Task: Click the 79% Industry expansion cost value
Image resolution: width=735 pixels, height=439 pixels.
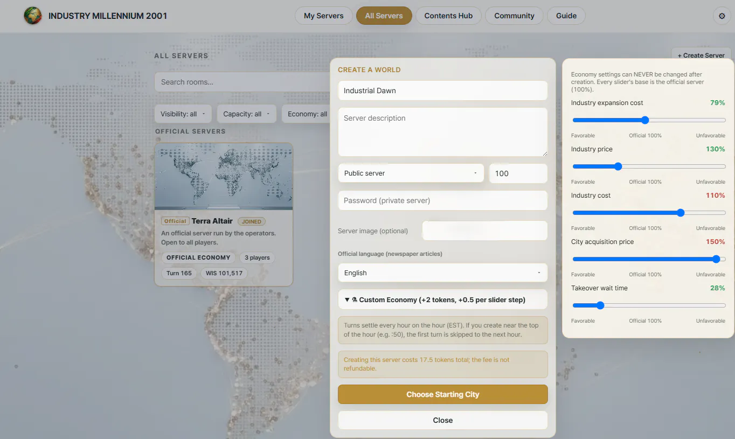Action: [x=718, y=103]
